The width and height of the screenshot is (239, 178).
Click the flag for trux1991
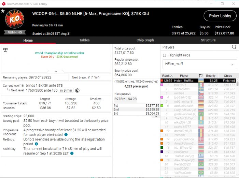(x=201, y=85)
